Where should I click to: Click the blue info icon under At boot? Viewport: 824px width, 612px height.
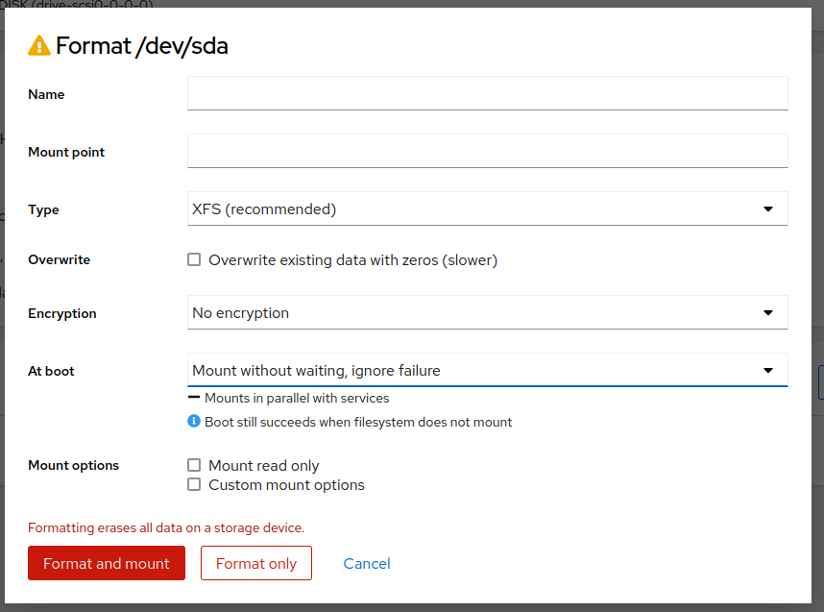click(x=194, y=422)
